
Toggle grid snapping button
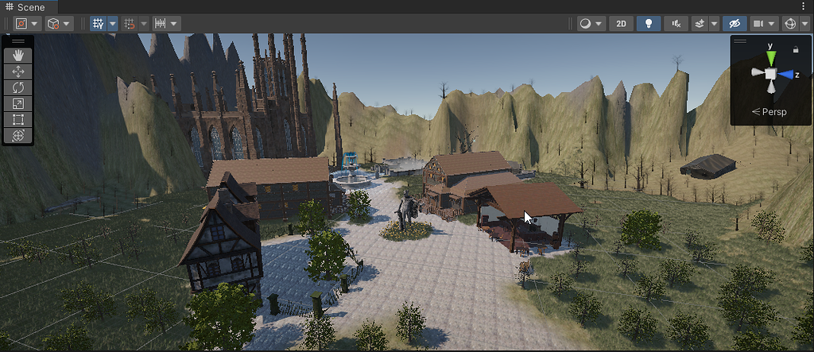(130, 24)
